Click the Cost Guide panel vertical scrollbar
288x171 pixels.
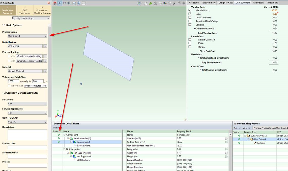tap(50, 76)
